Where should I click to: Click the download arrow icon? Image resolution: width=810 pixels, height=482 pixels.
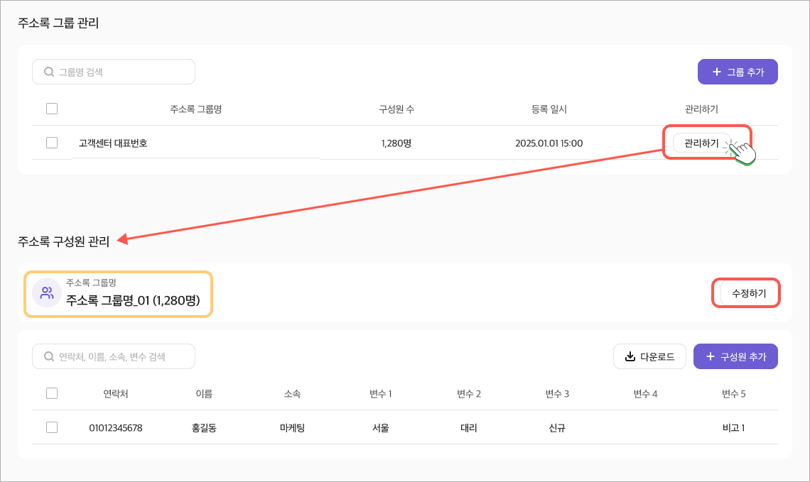(630, 356)
